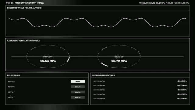195x110 pixels.
Task: Select the SRV-1 label in Relief Train
Action: point(11,92)
